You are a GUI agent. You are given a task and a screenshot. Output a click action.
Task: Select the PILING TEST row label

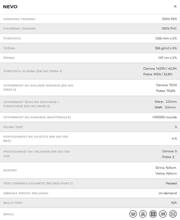13,127
